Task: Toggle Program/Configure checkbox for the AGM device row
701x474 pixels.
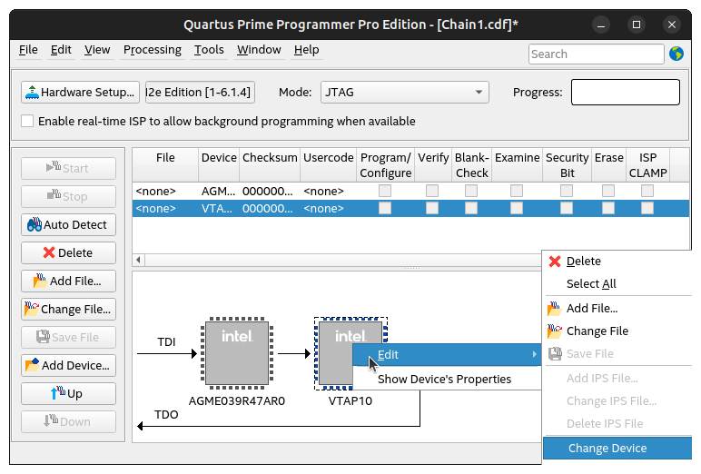Action: coord(385,192)
